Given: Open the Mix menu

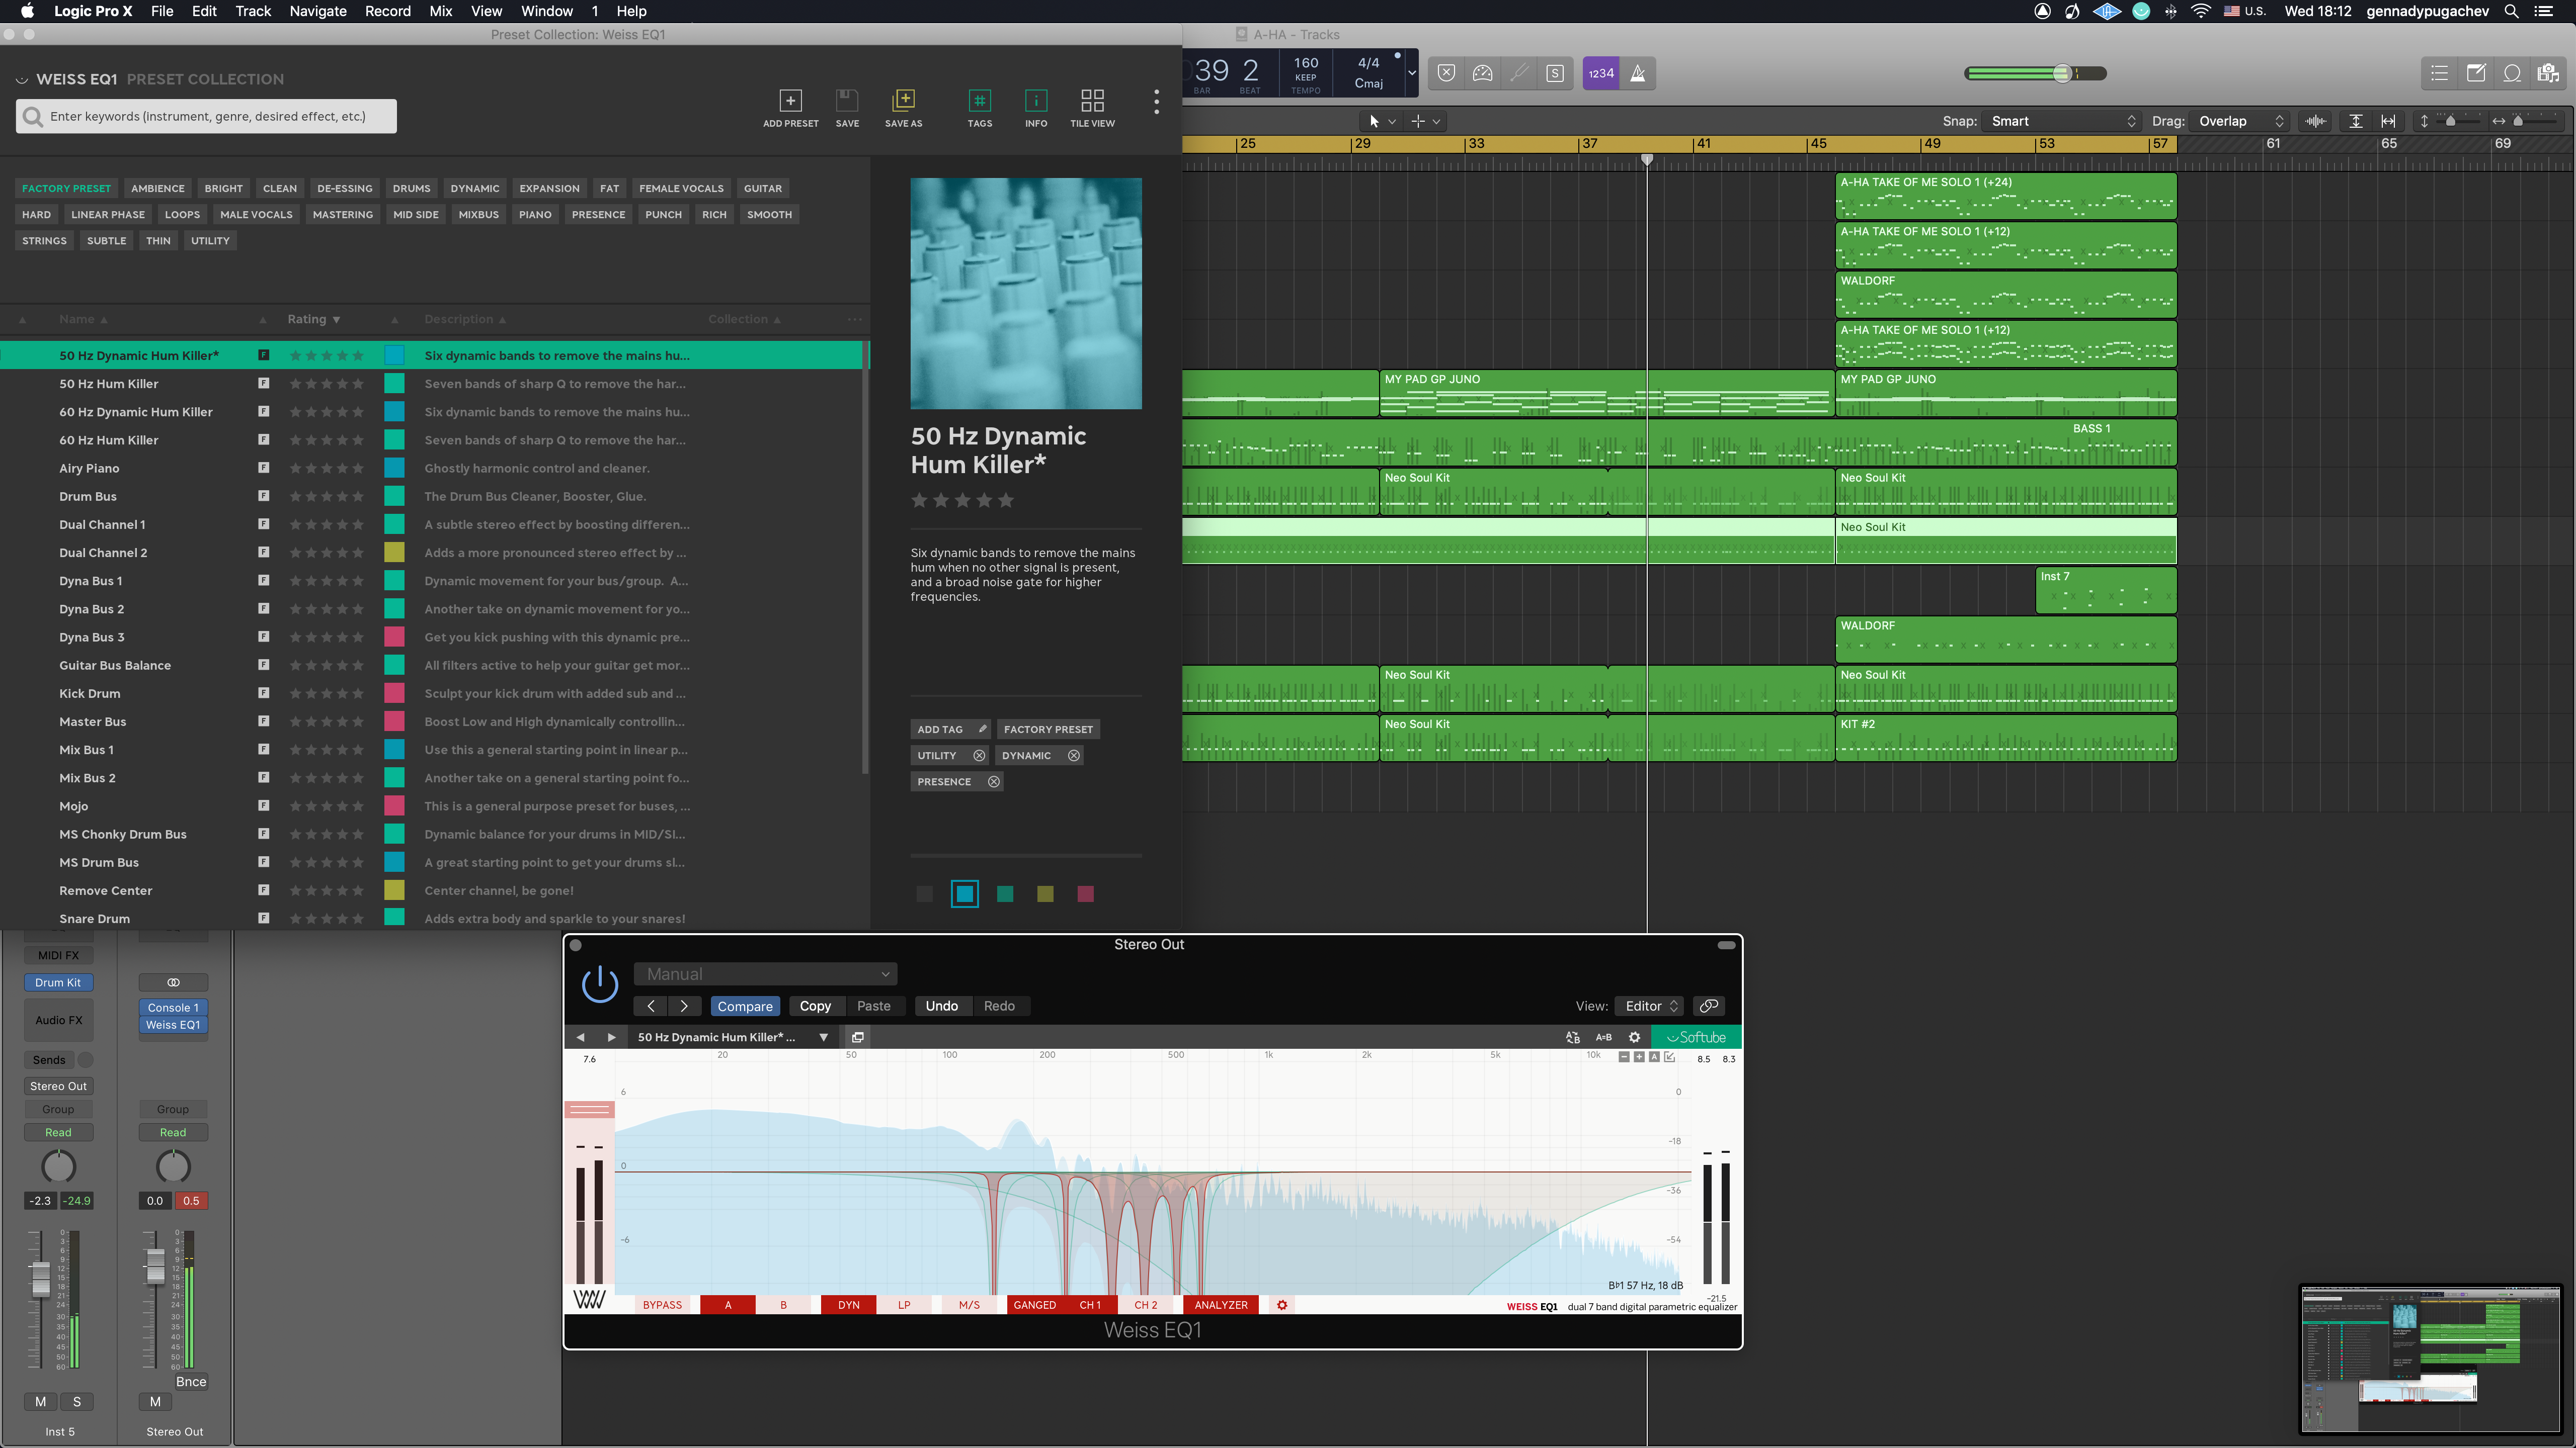Looking at the screenshot, I should 440,11.
